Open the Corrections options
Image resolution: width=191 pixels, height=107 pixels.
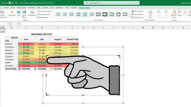[12, 14]
